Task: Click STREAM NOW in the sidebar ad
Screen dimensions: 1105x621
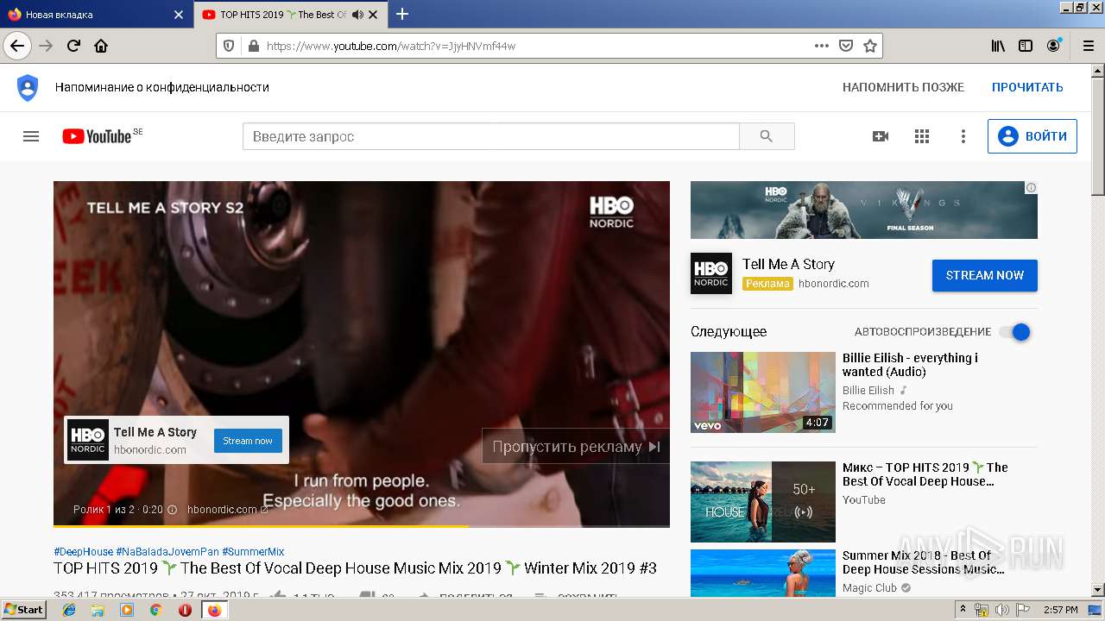Action: pyautogui.click(x=985, y=275)
